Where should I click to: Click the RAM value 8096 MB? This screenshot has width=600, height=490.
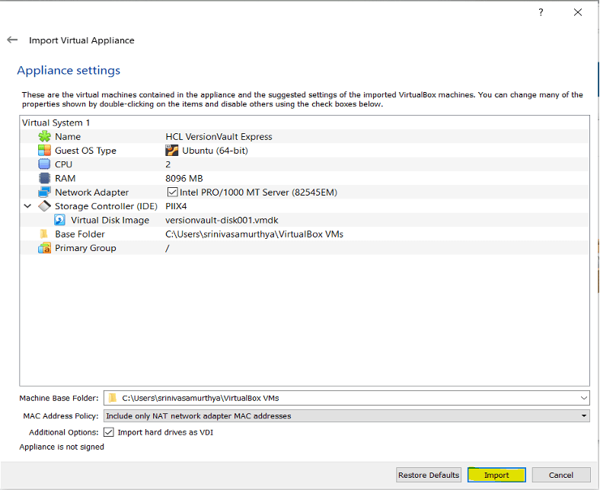click(x=184, y=178)
